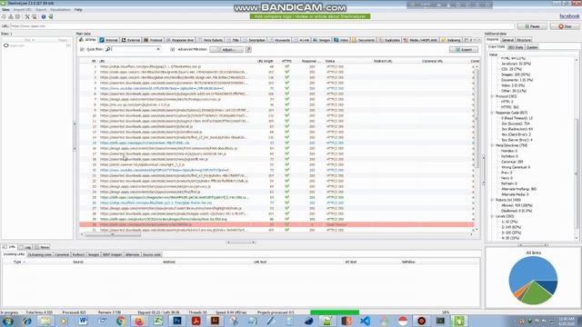
Task: Click the URL address input field
Action: 262,26
